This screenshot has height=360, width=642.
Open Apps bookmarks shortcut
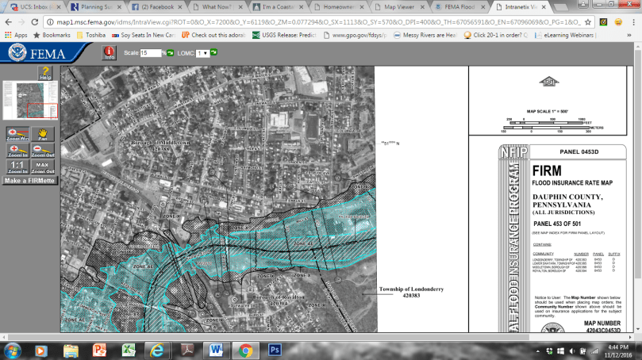(16, 35)
